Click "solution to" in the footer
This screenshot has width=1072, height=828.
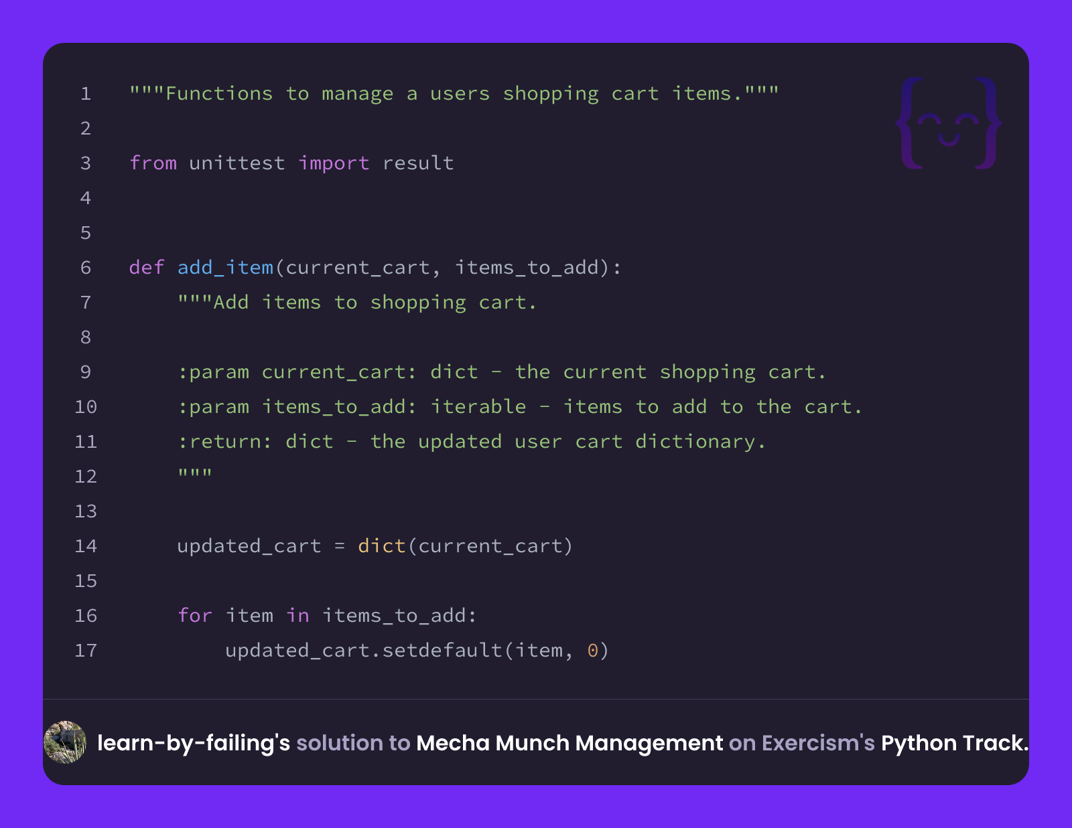(353, 743)
